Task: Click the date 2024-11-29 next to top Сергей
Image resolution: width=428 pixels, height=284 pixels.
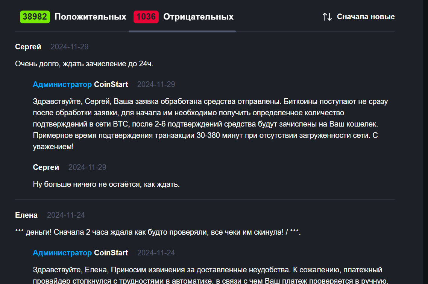Action: (70, 47)
